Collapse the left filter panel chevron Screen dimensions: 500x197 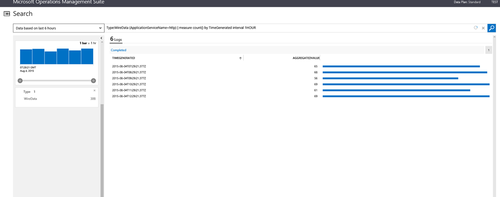point(101,38)
